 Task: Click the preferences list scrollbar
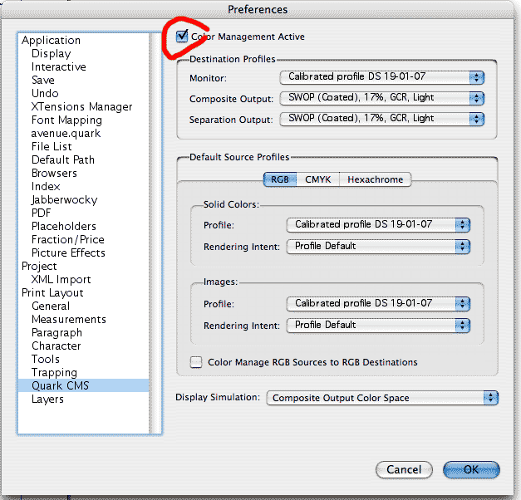155,233
